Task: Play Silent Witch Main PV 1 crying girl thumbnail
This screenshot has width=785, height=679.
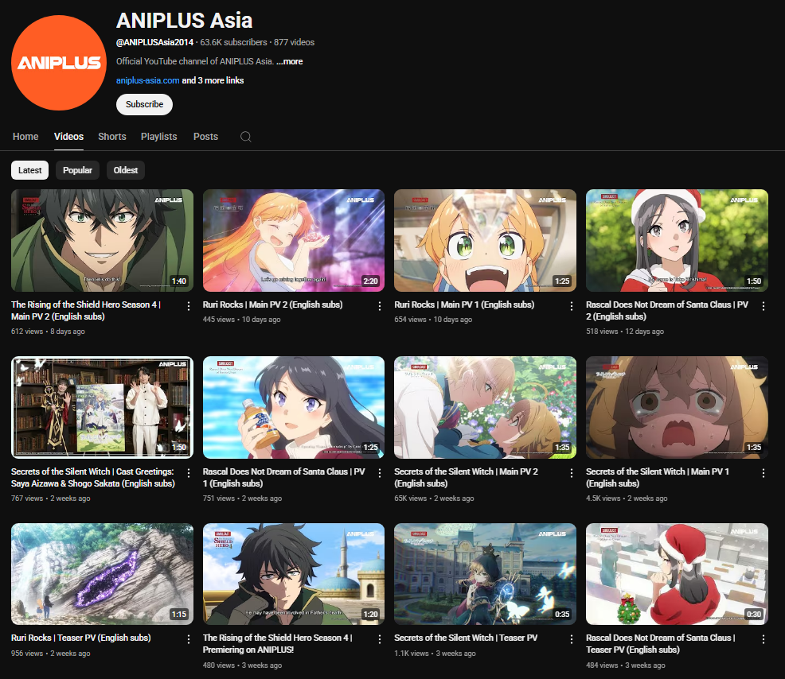Action: (x=677, y=408)
